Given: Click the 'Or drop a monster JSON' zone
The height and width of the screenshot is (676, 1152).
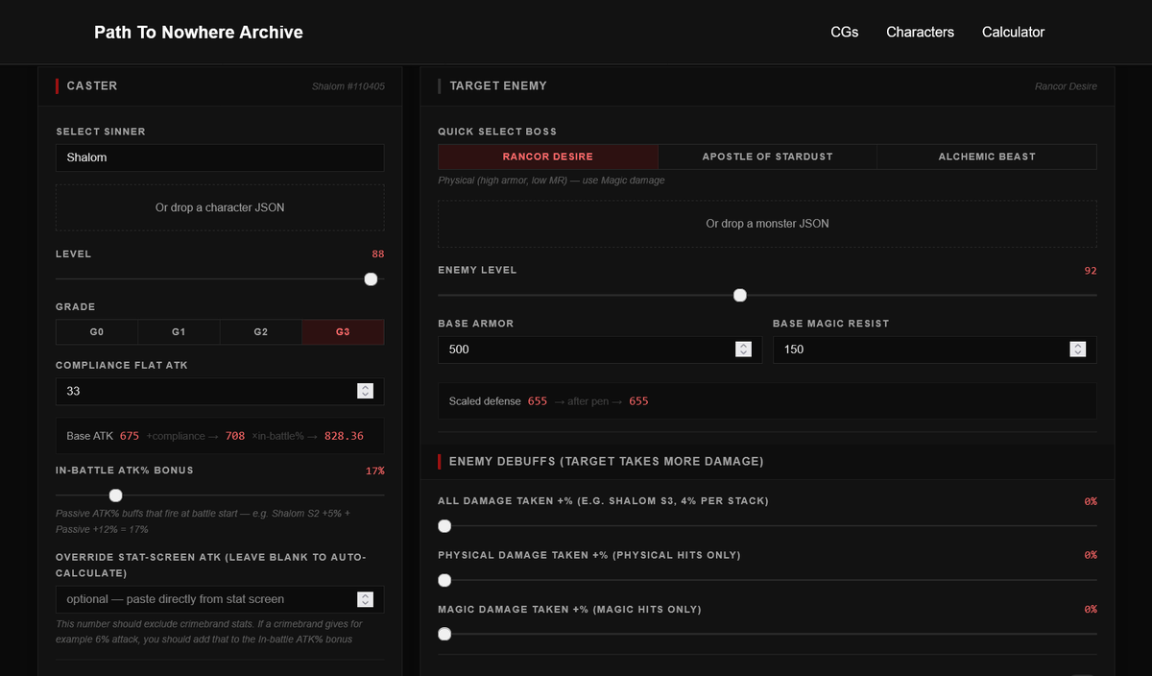Looking at the screenshot, I should click(767, 224).
